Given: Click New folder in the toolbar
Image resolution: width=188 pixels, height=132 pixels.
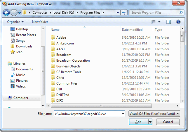Looking at the screenshot, I should tap(40, 22).
